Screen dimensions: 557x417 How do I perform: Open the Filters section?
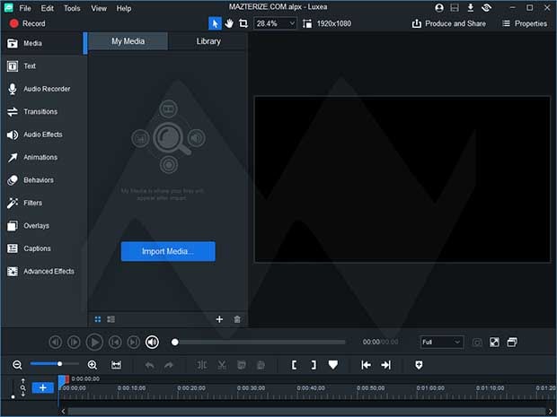coord(42,203)
